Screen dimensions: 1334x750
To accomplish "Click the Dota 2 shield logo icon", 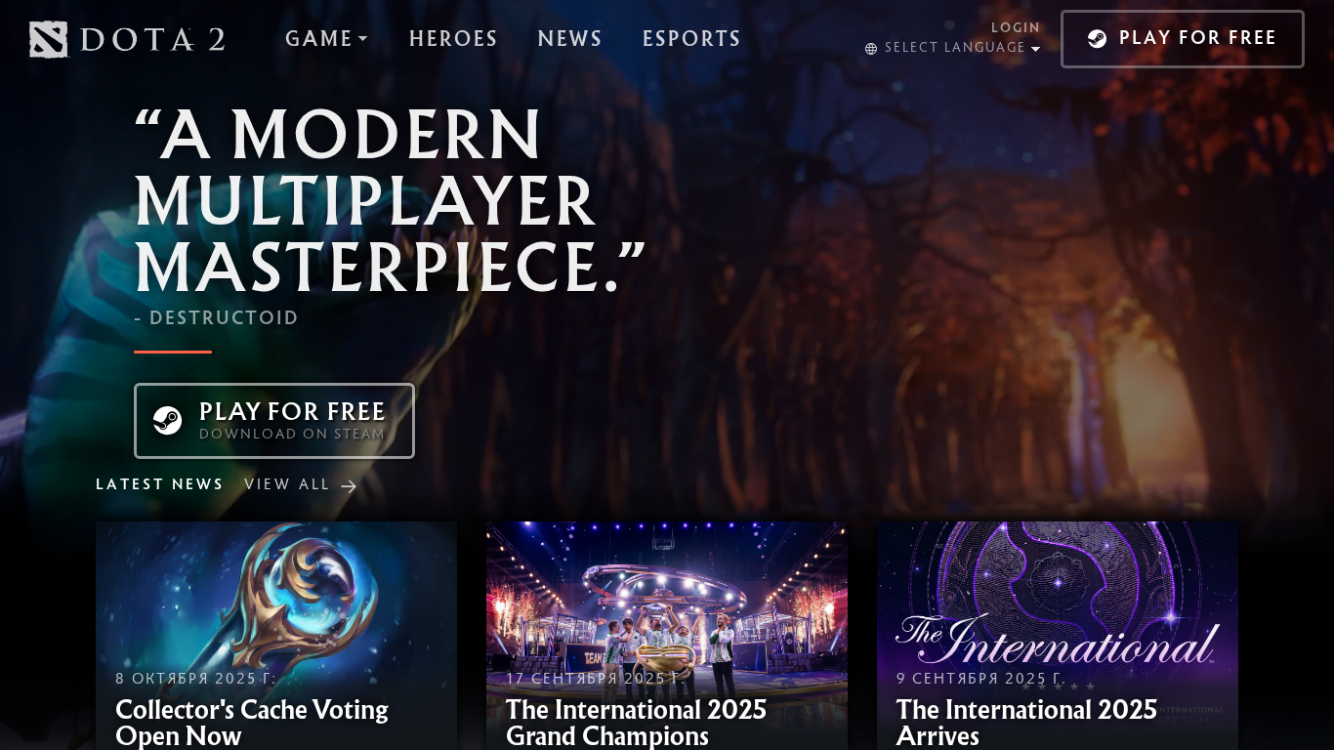I will click(49, 39).
